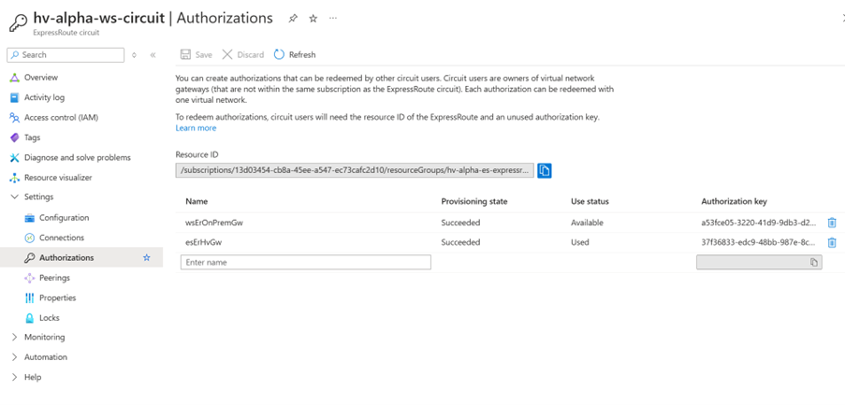The height and width of the screenshot is (405, 845).
Task: Click the Save toolbar button
Action: point(197,54)
